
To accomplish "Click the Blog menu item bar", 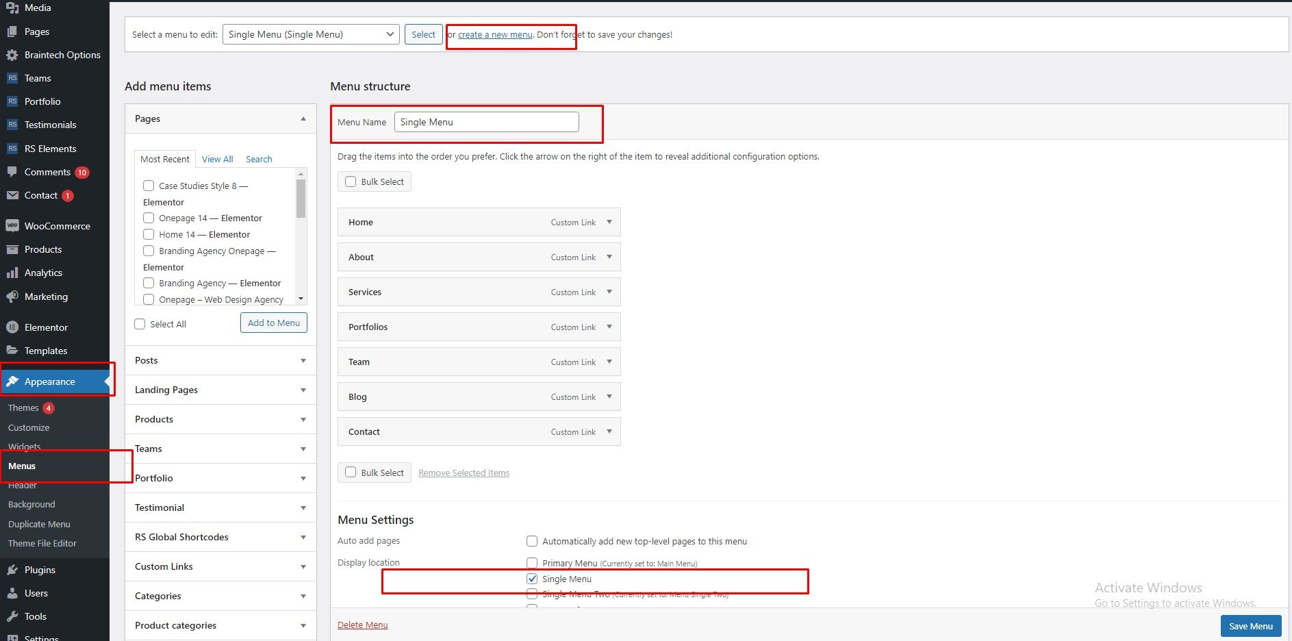I will pos(479,397).
